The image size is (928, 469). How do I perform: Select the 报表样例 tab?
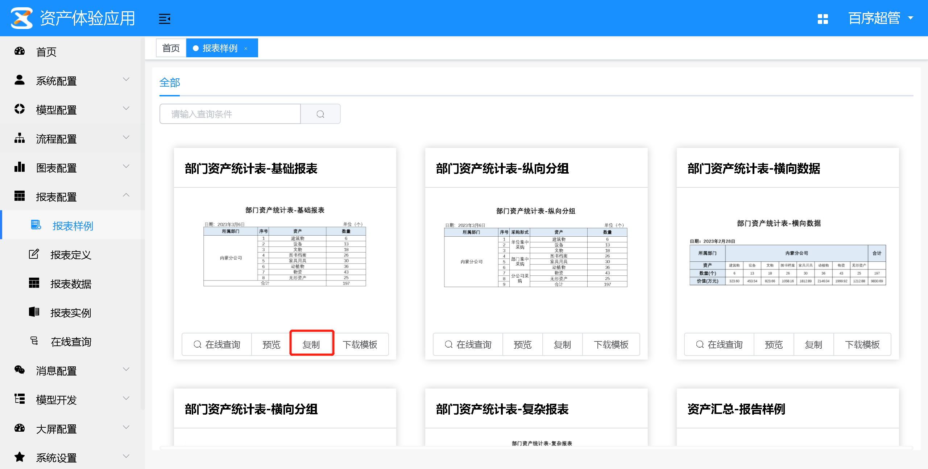pyautogui.click(x=222, y=48)
